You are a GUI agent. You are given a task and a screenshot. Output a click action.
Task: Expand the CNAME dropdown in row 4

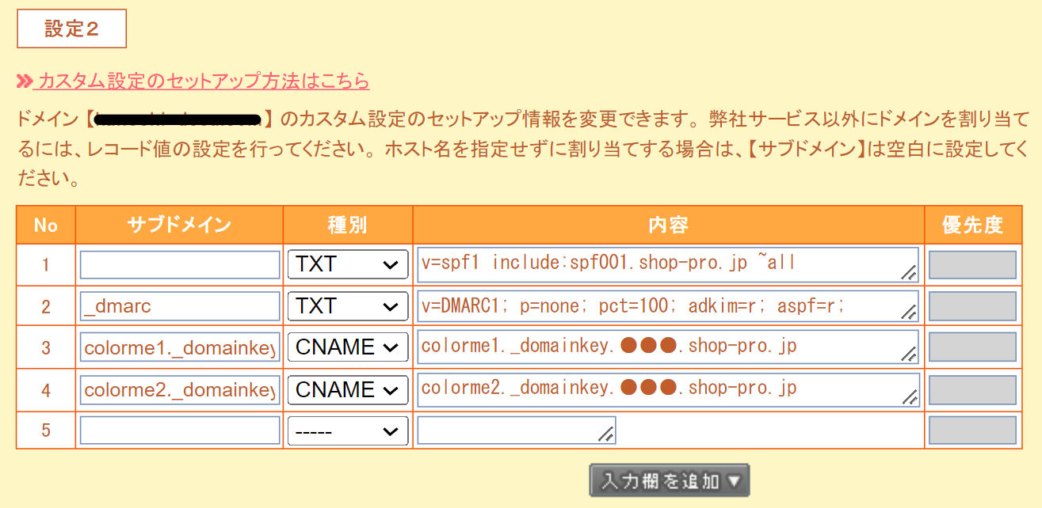pos(347,390)
